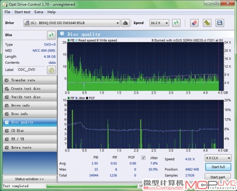Click the Label field containing ODC_DVD
This screenshot has width=237, height=191.
tap(31, 69)
